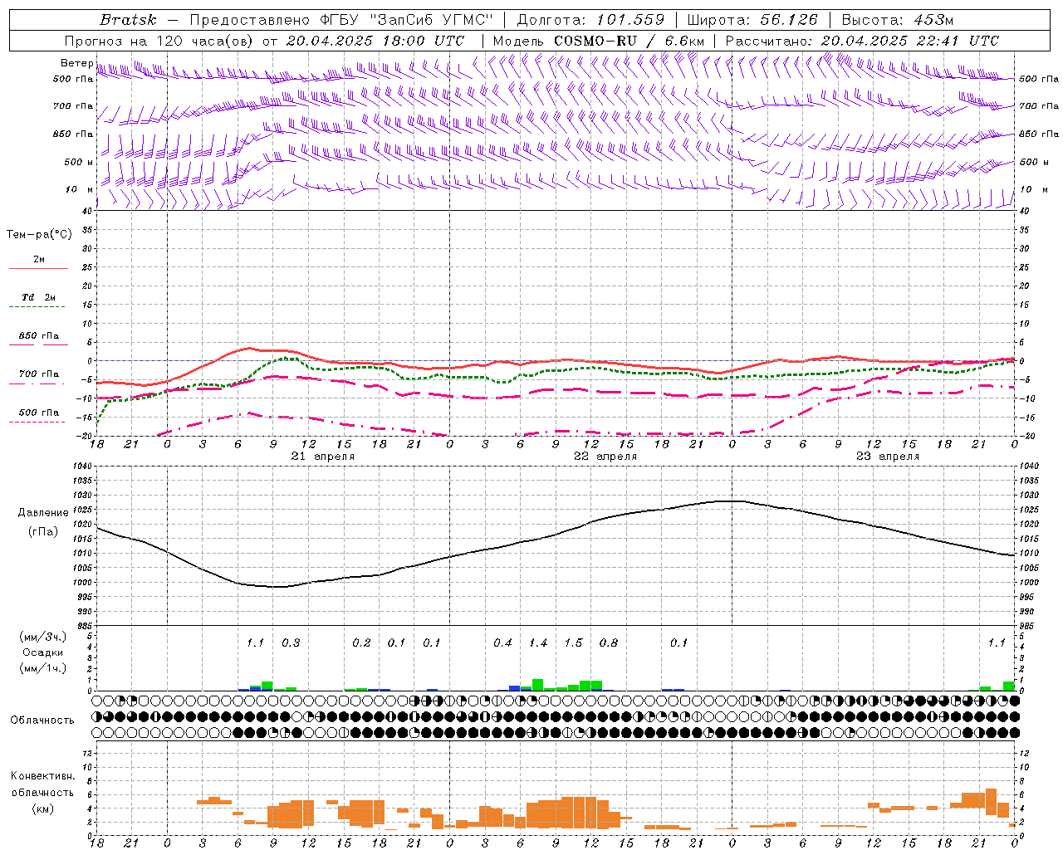Click the Тем-ра(°C) axis label
Image resolution: width=1063 pixels, height=850 pixels.
click(x=39, y=235)
